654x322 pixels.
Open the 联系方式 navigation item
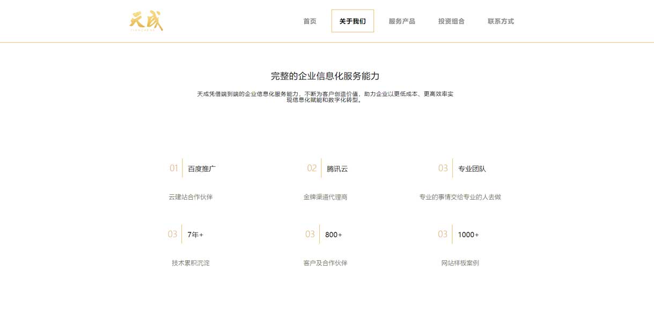pyautogui.click(x=501, y=20)
